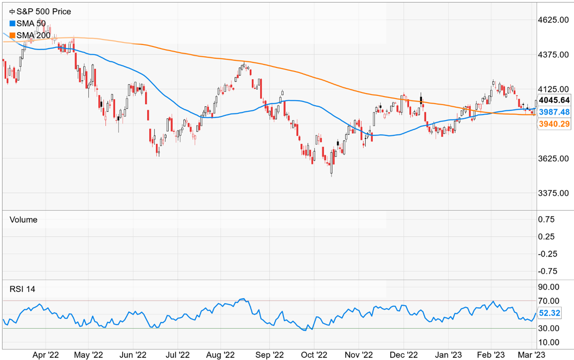This screenshot has width=574, height=360.
Task: Click the Volume panel title
Action: (23, 220)
